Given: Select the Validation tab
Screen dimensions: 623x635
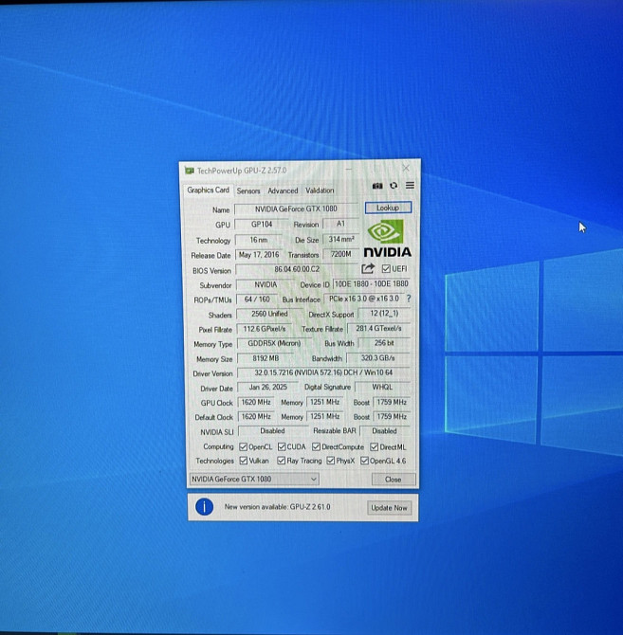Looking at the screenshot, I should point(320,190).
